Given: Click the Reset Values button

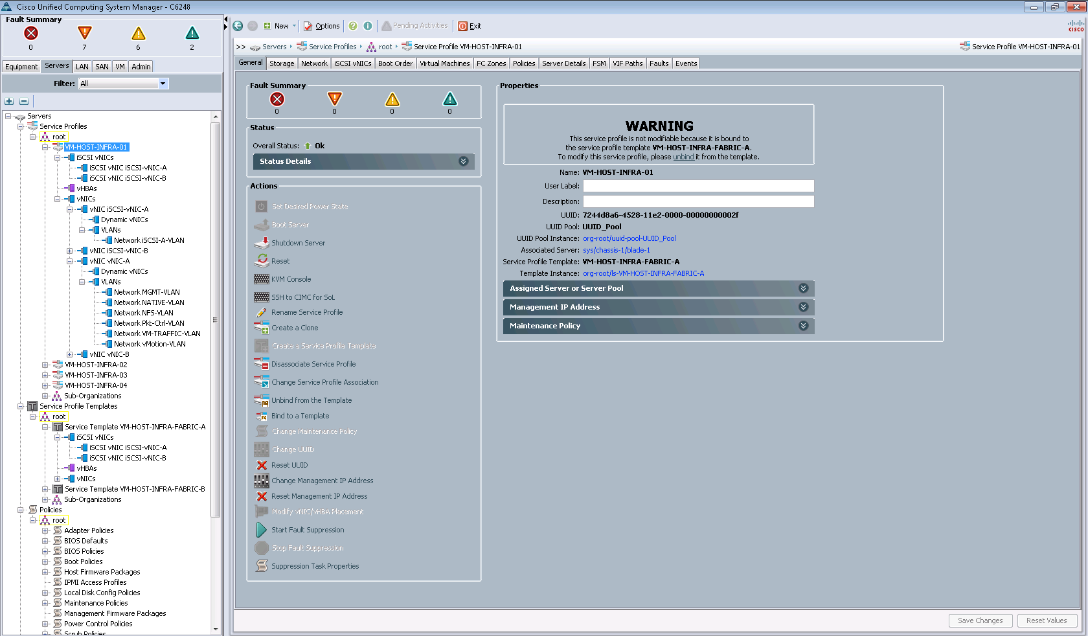Looking at the screenshot, I should 1047,620.
